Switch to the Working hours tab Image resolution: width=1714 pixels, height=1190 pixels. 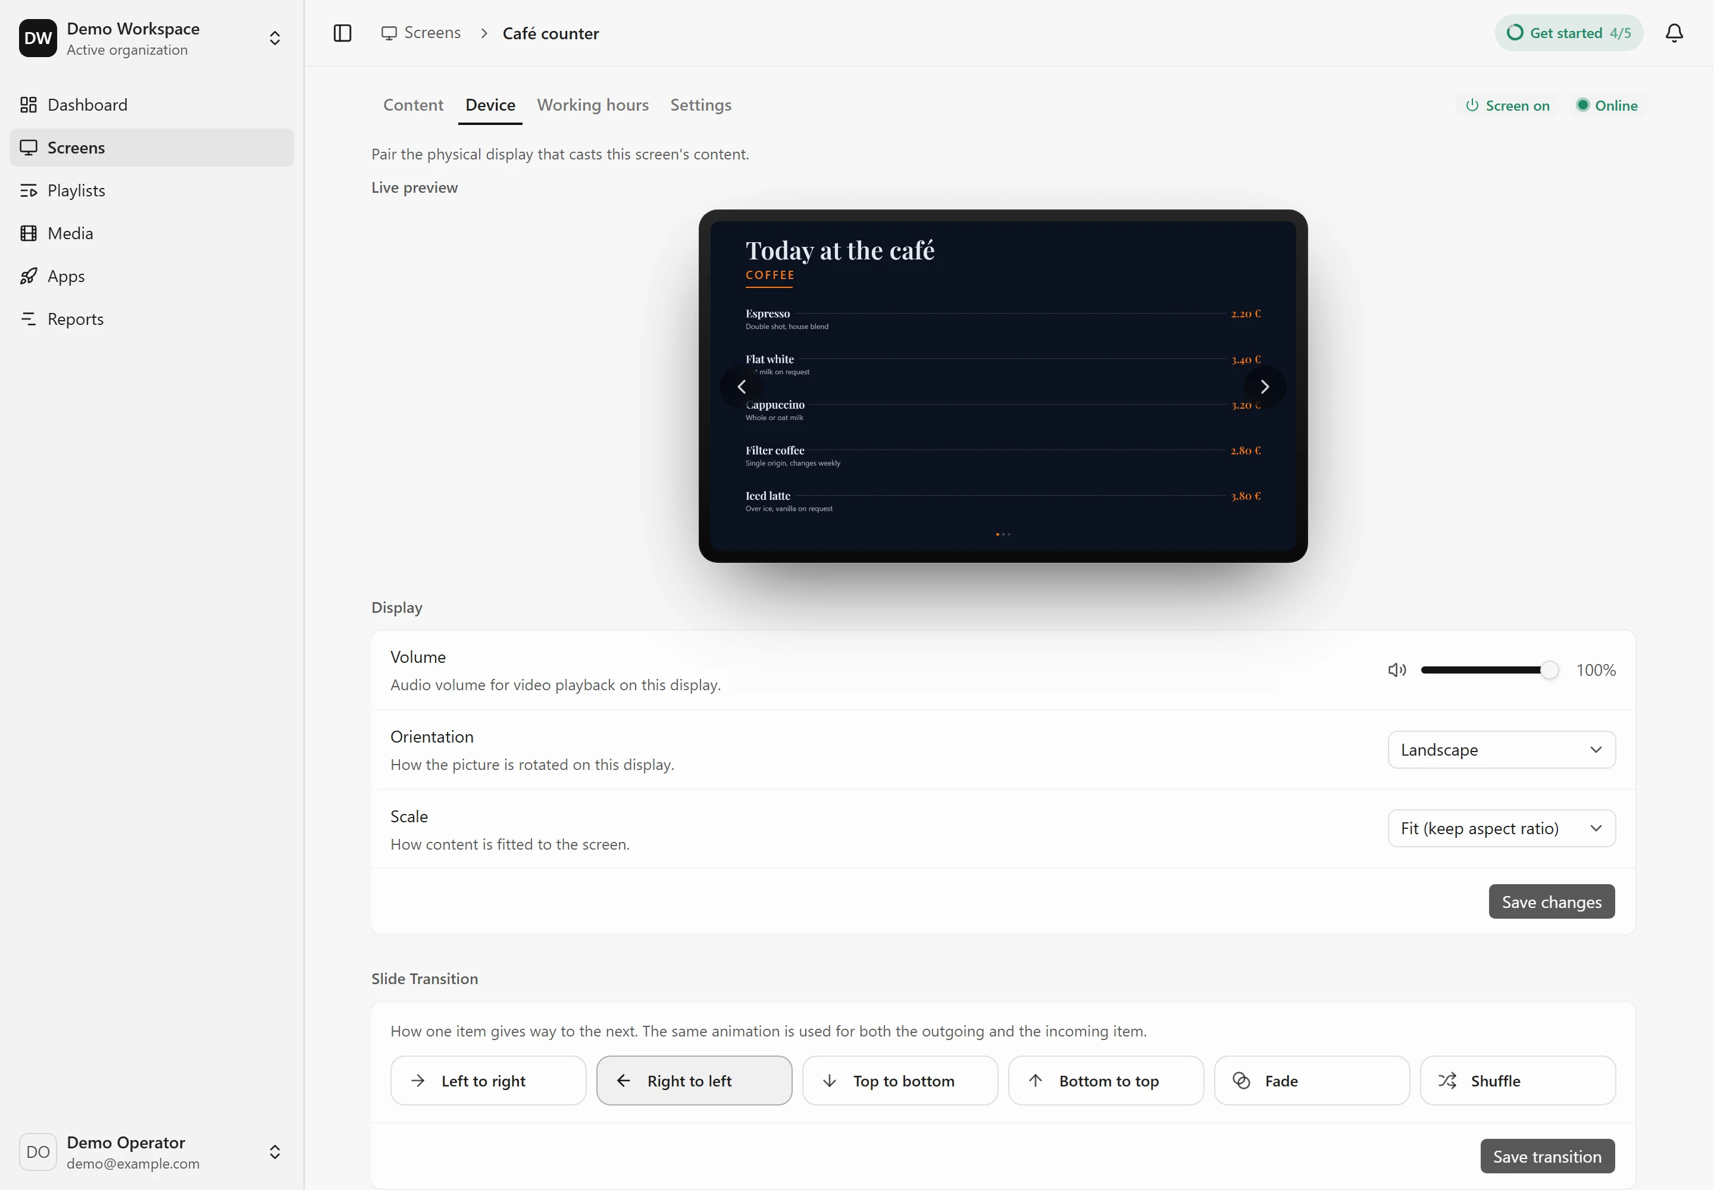coord(593,105)
